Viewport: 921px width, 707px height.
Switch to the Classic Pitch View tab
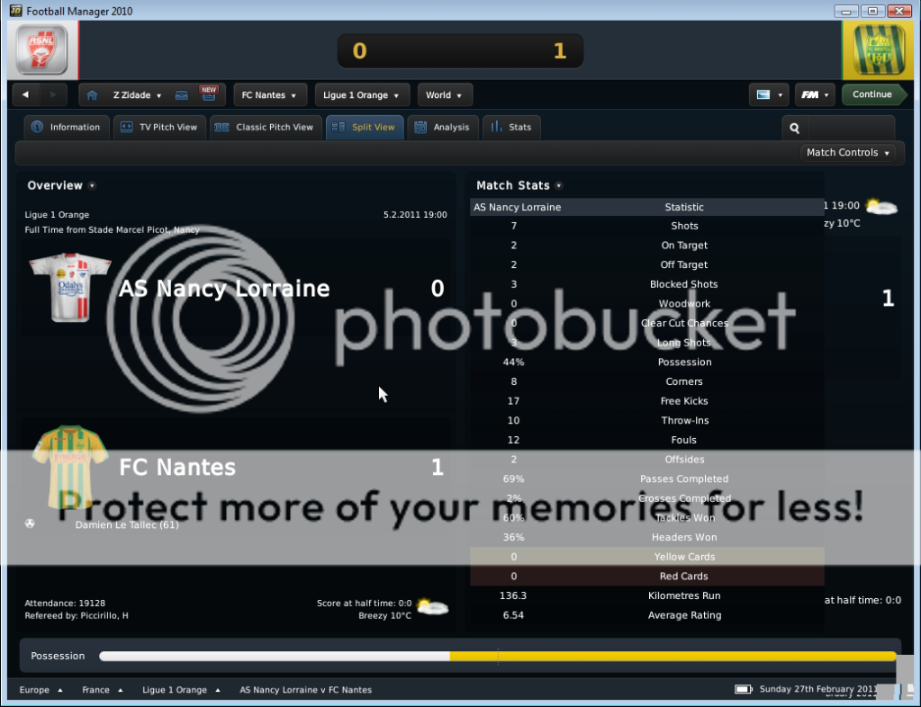[265, 128]
